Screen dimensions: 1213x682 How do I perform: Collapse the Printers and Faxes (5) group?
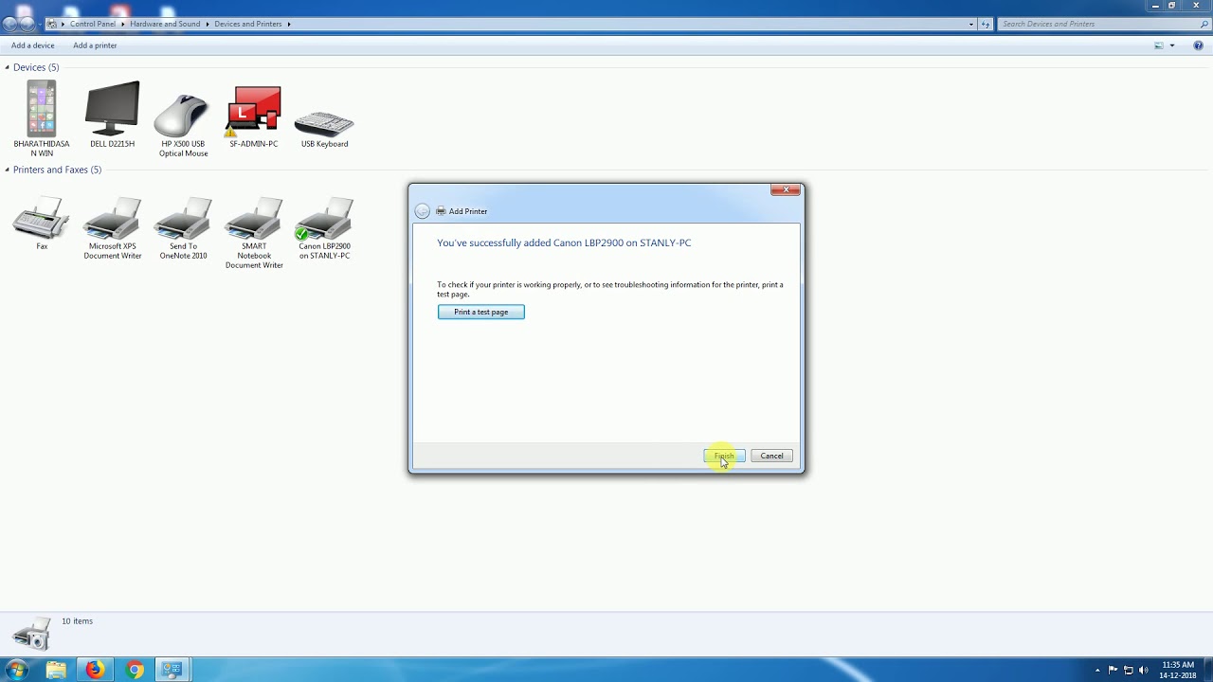click(x=7, y=170)
